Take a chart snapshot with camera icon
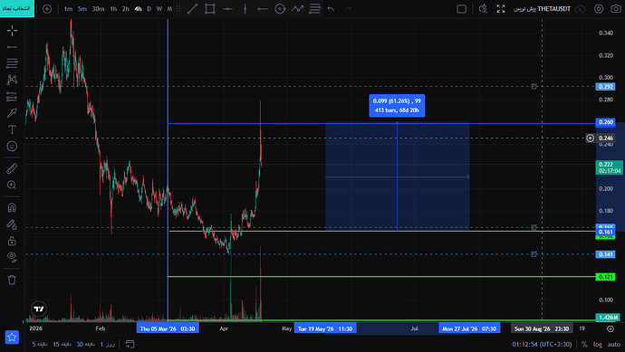 point(616,9)
